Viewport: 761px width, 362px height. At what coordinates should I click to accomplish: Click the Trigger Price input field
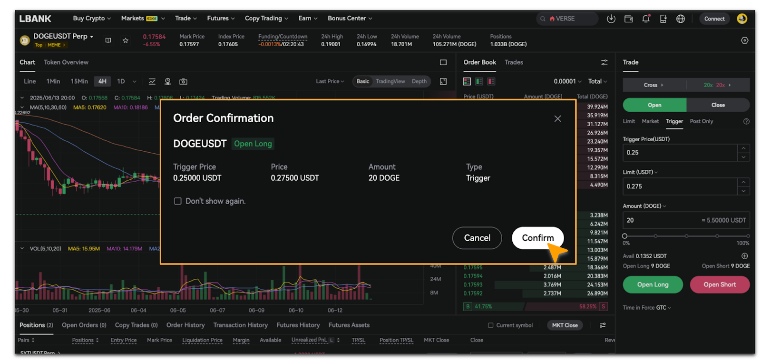coord(679,153)
